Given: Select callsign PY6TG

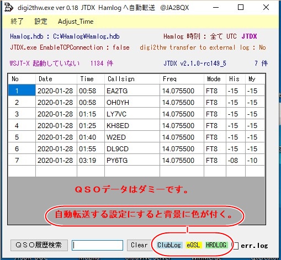Looking at the screenshot, I should point(132,160).
